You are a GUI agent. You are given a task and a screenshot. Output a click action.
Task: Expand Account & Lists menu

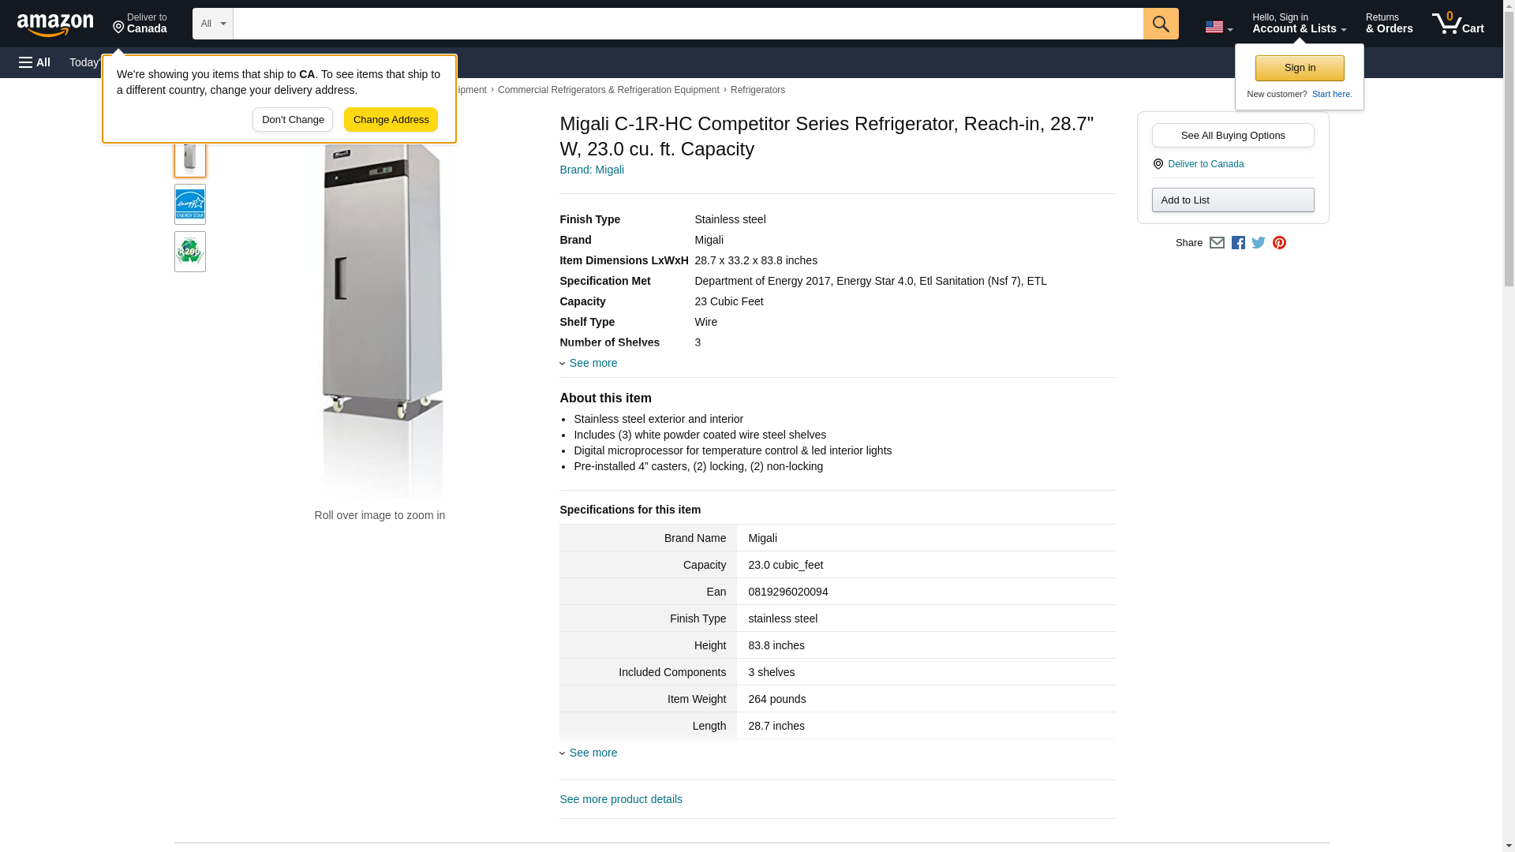1299,24
